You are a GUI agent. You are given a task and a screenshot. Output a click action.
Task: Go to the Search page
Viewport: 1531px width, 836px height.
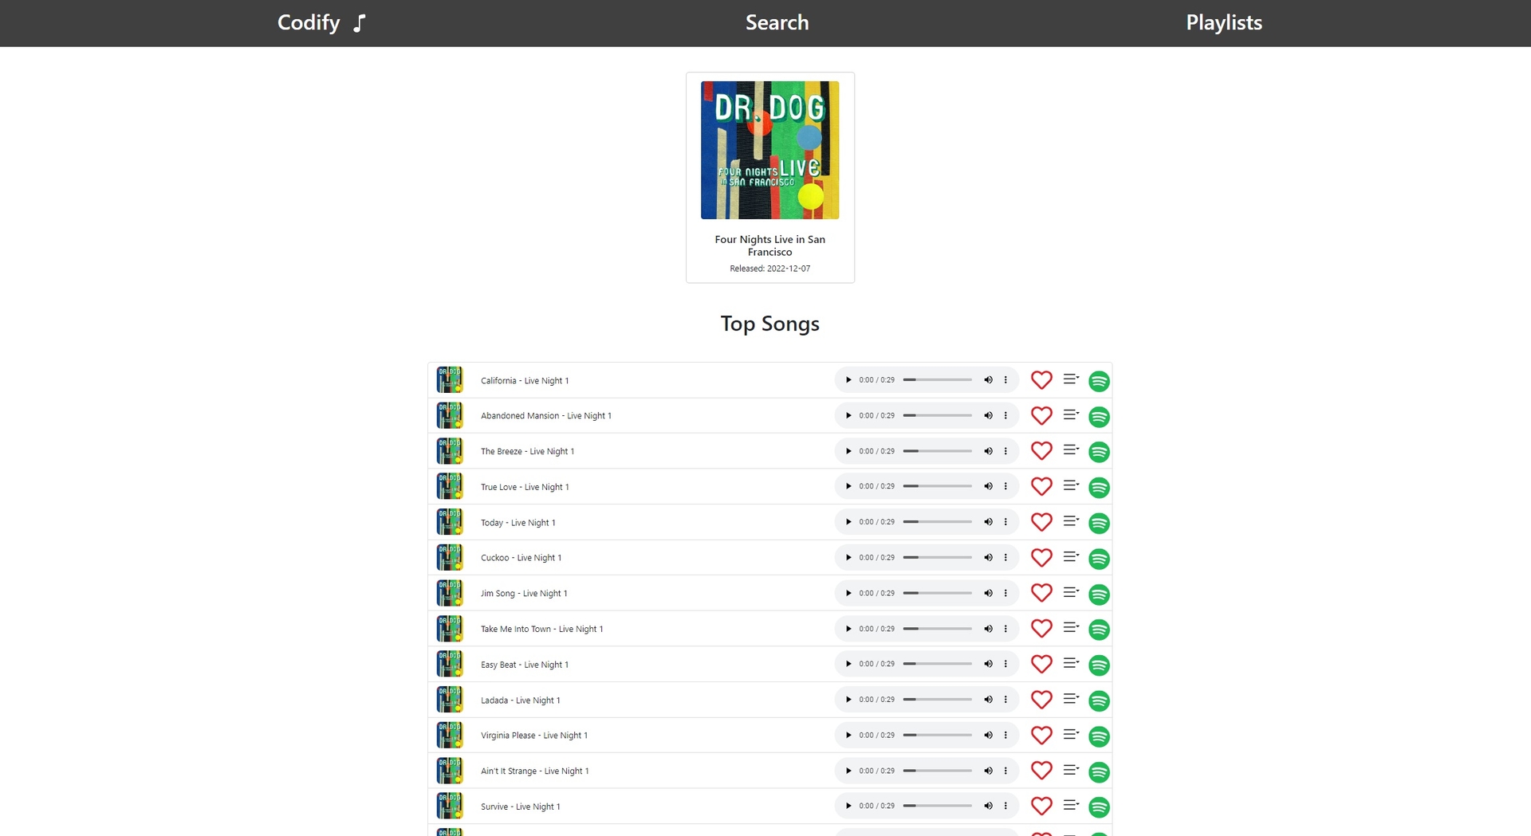(777, 22)
